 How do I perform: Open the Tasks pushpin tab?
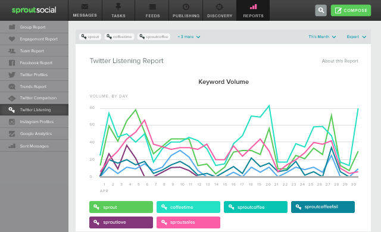pos(118,10)
